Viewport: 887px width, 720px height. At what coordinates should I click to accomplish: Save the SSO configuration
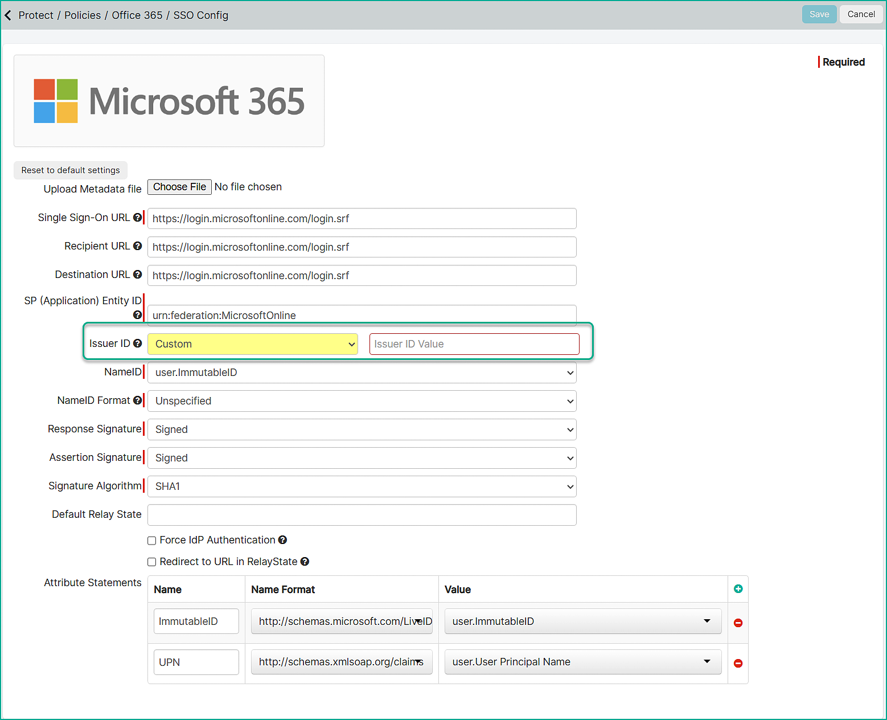click(819, 14)
